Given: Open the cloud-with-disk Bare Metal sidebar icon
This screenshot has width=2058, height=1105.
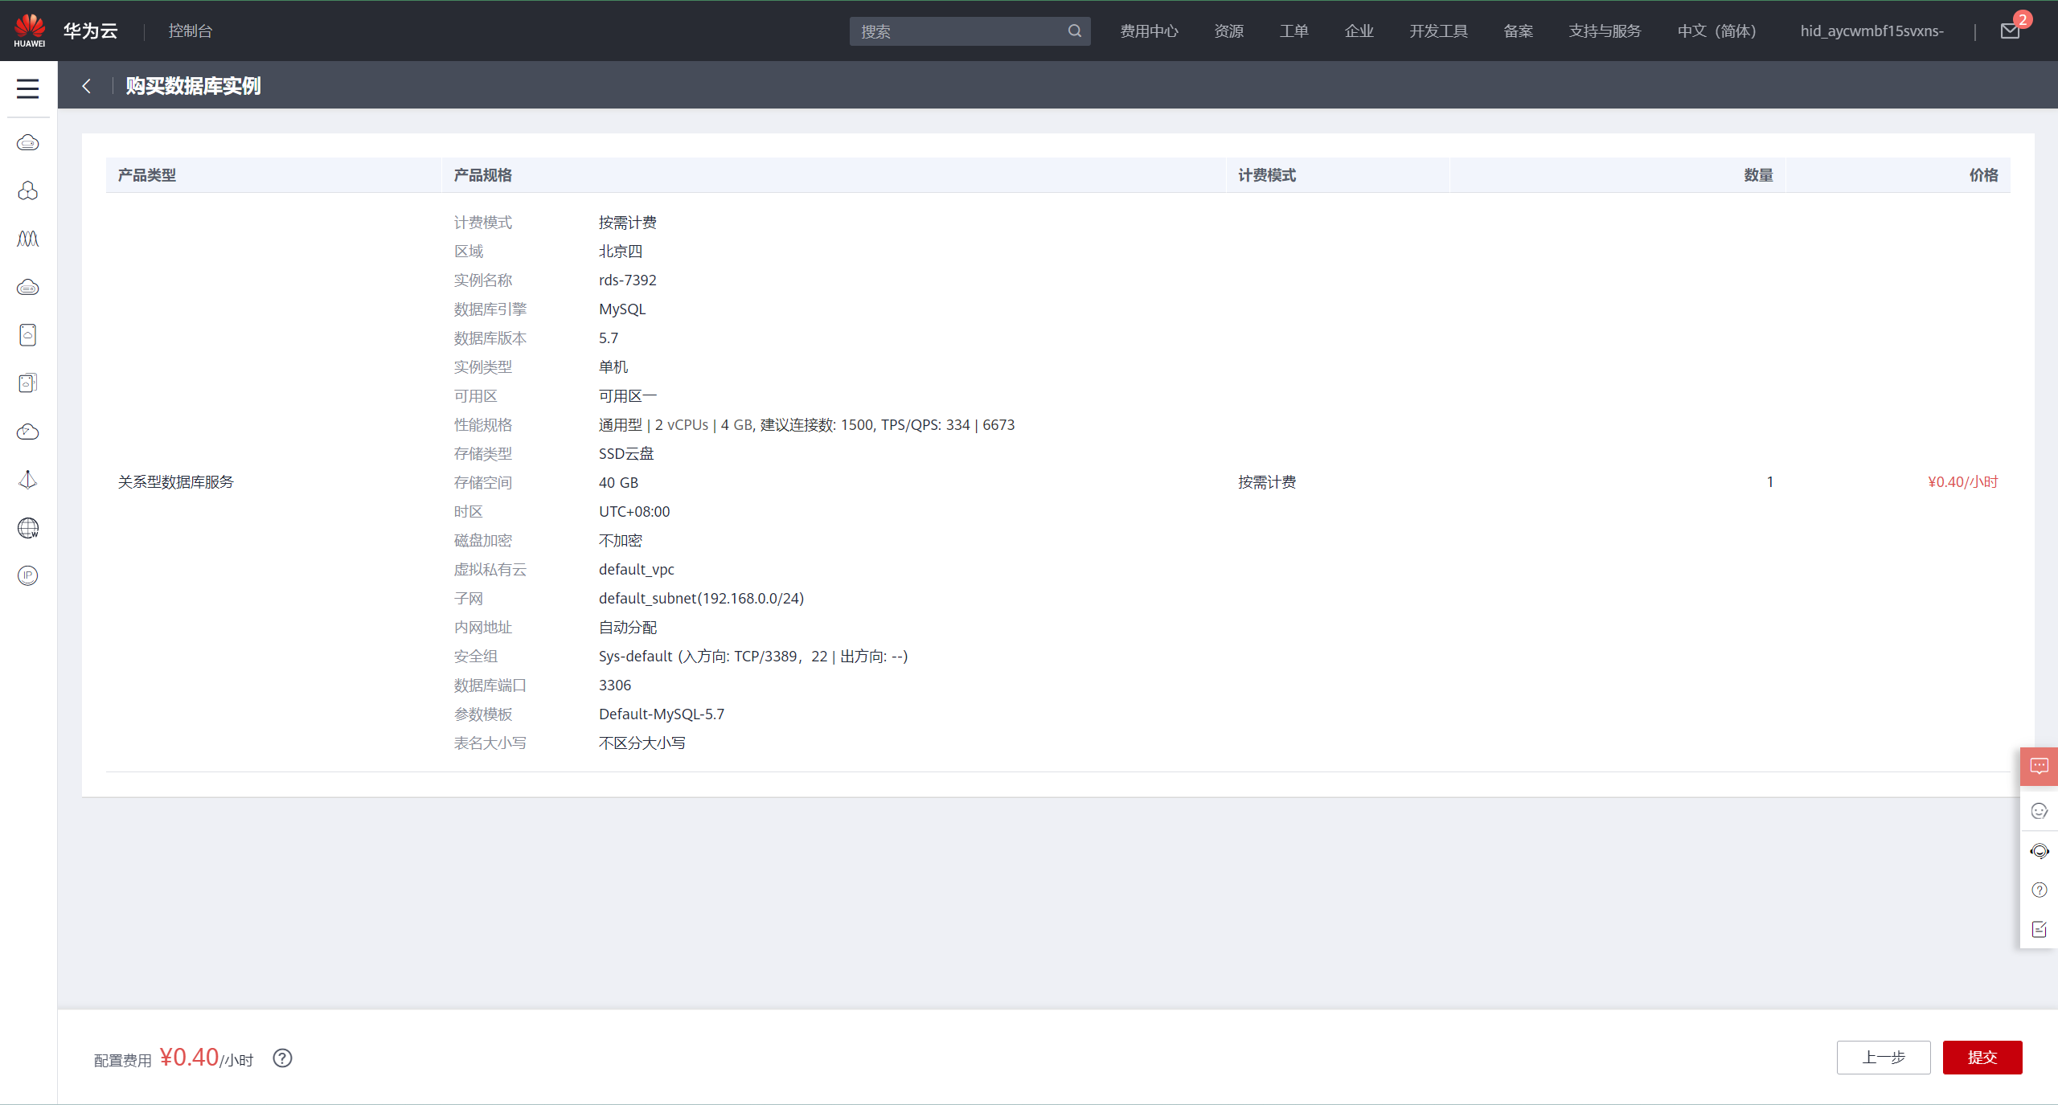Looking at the screenshot, I should tap(28, 287).
